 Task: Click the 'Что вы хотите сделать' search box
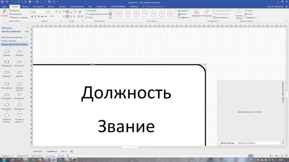tap(154, 7)
